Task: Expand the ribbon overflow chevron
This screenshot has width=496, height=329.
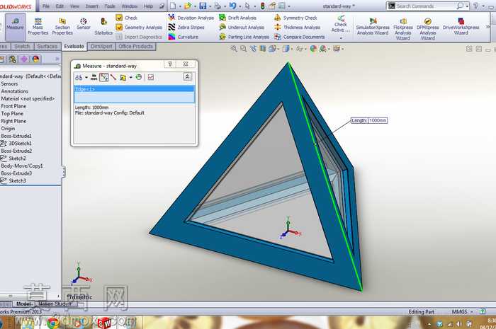Action: [487, 27]
